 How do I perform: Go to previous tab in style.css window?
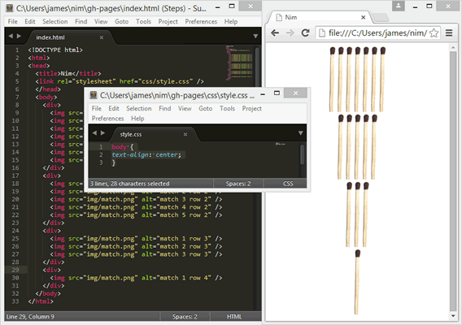[94, 132]
